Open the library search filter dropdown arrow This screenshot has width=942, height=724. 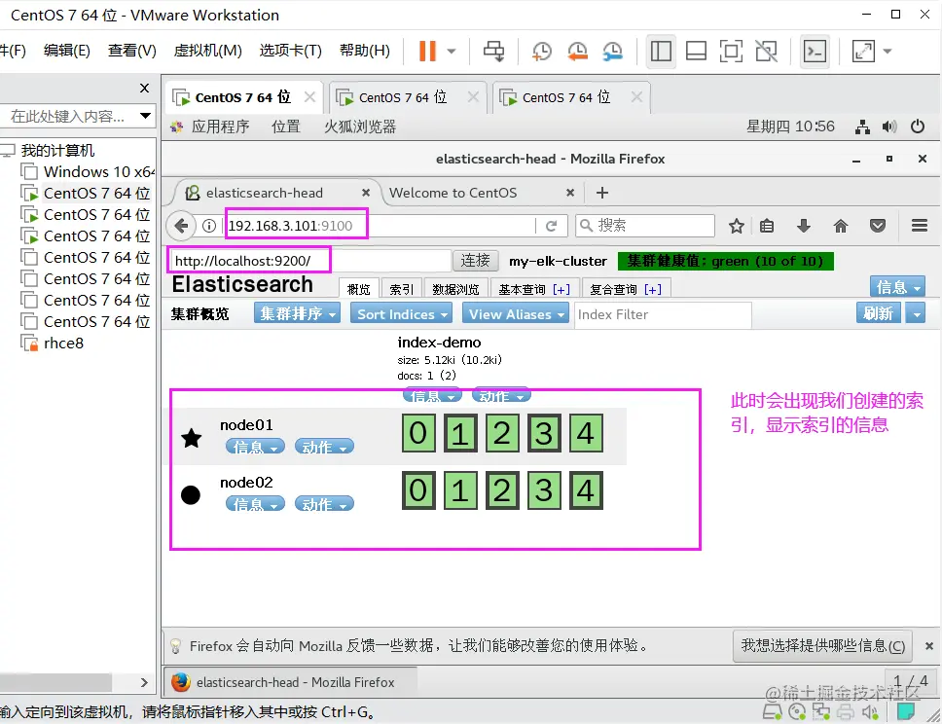[145, 116]
